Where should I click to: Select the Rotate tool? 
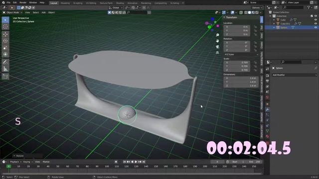(x=5, y=41)
